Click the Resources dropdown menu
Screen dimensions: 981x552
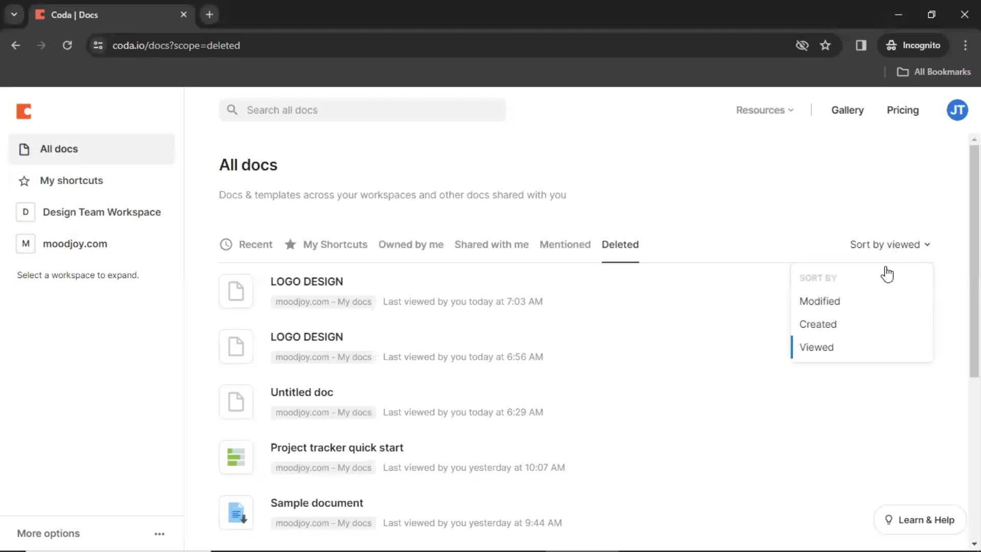click(x=765, y=110)
